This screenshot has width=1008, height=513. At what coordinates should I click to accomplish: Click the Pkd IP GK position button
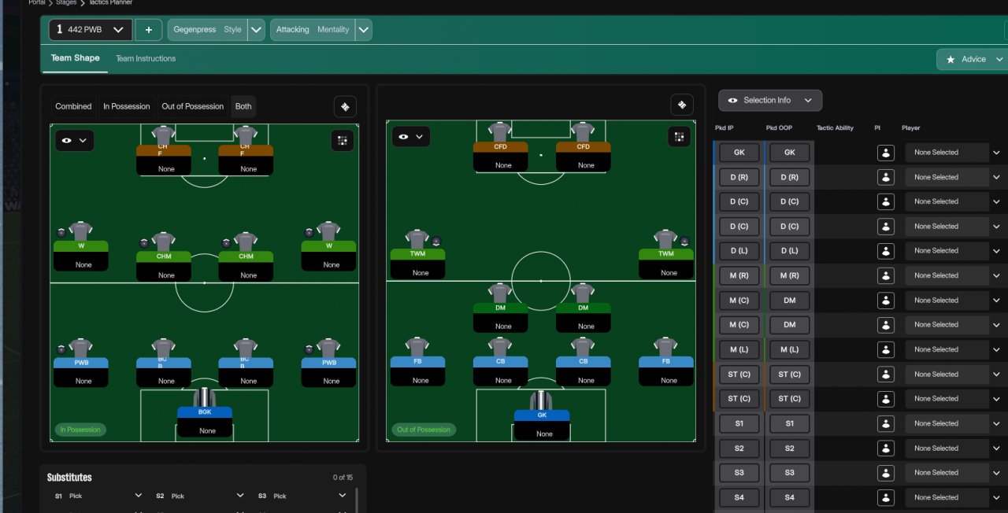(x=738, y=153)
